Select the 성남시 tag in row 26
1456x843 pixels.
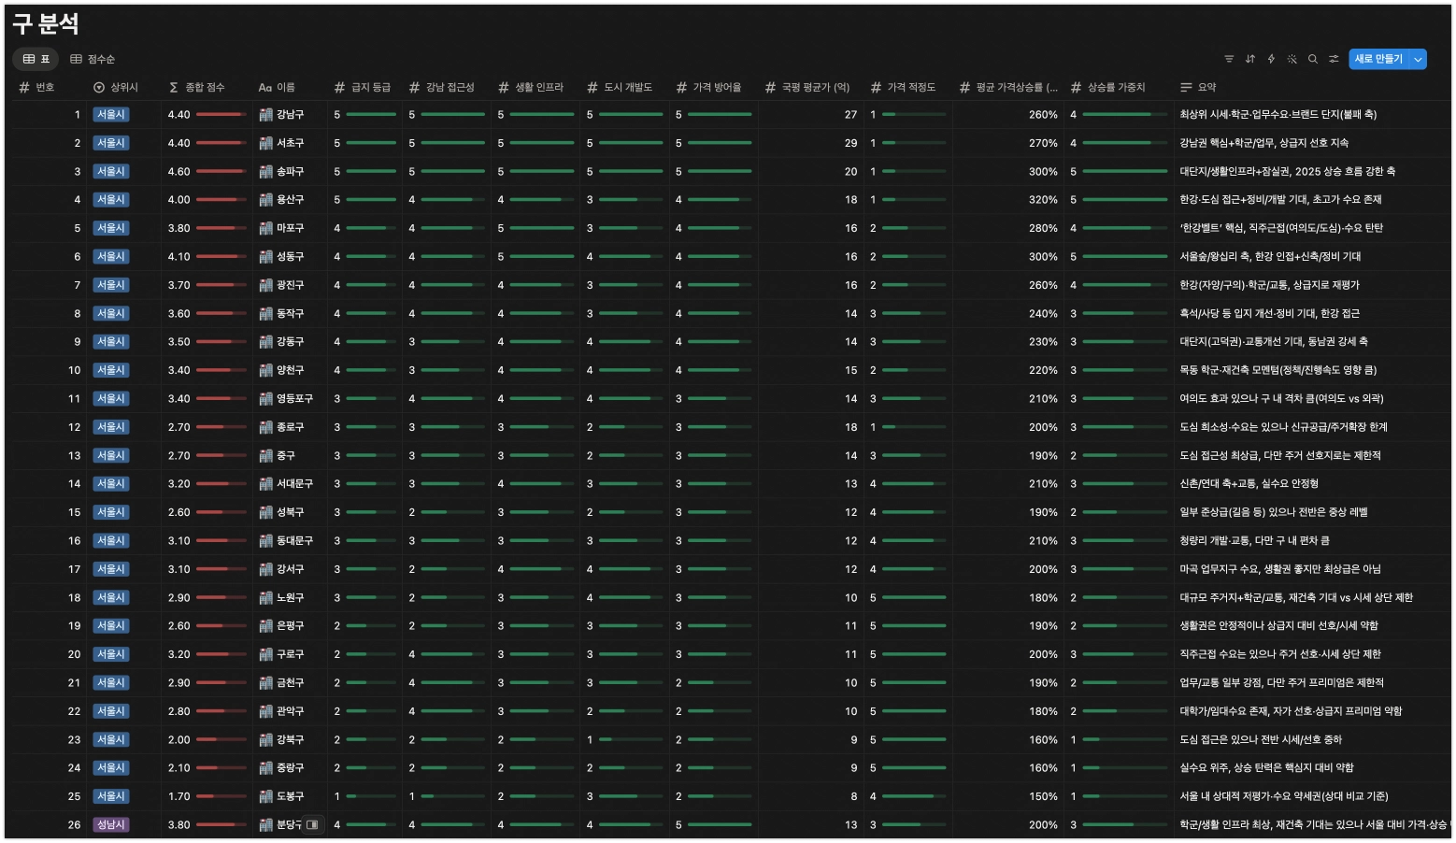pyautogui.click(x=111, y=825)
